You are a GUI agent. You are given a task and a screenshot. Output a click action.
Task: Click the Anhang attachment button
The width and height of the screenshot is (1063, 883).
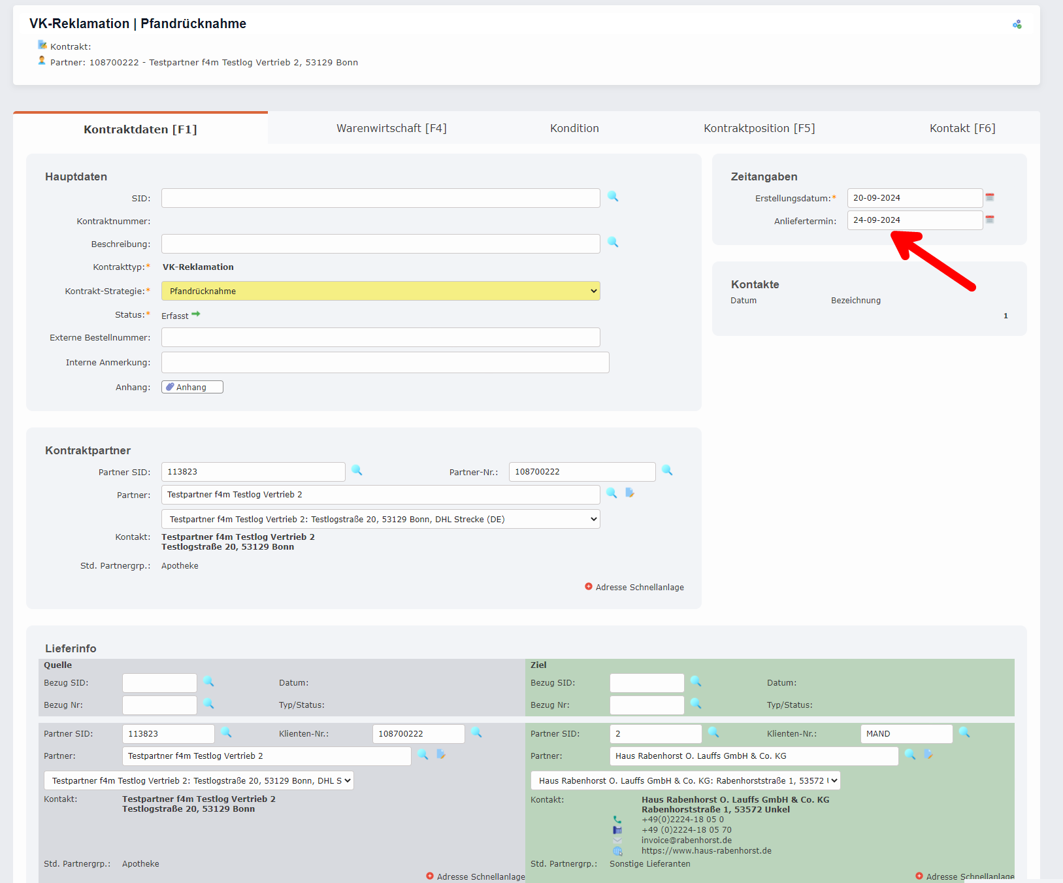[x=191, y=386]
